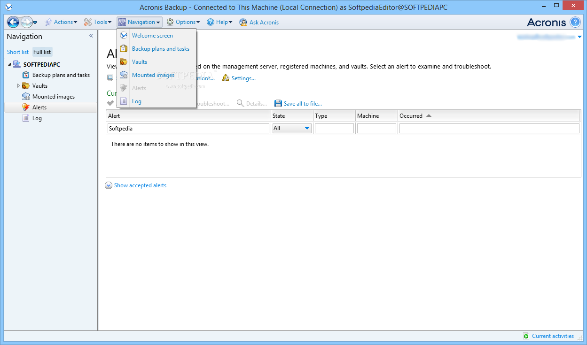
Task: Sort by the Alert column header
Action: pyautogui.click(x=188, y=116)
